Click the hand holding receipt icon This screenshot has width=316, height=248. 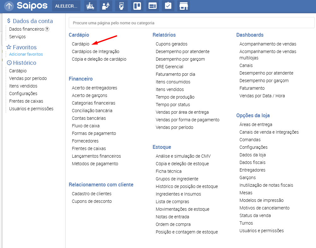pos(121,6)
